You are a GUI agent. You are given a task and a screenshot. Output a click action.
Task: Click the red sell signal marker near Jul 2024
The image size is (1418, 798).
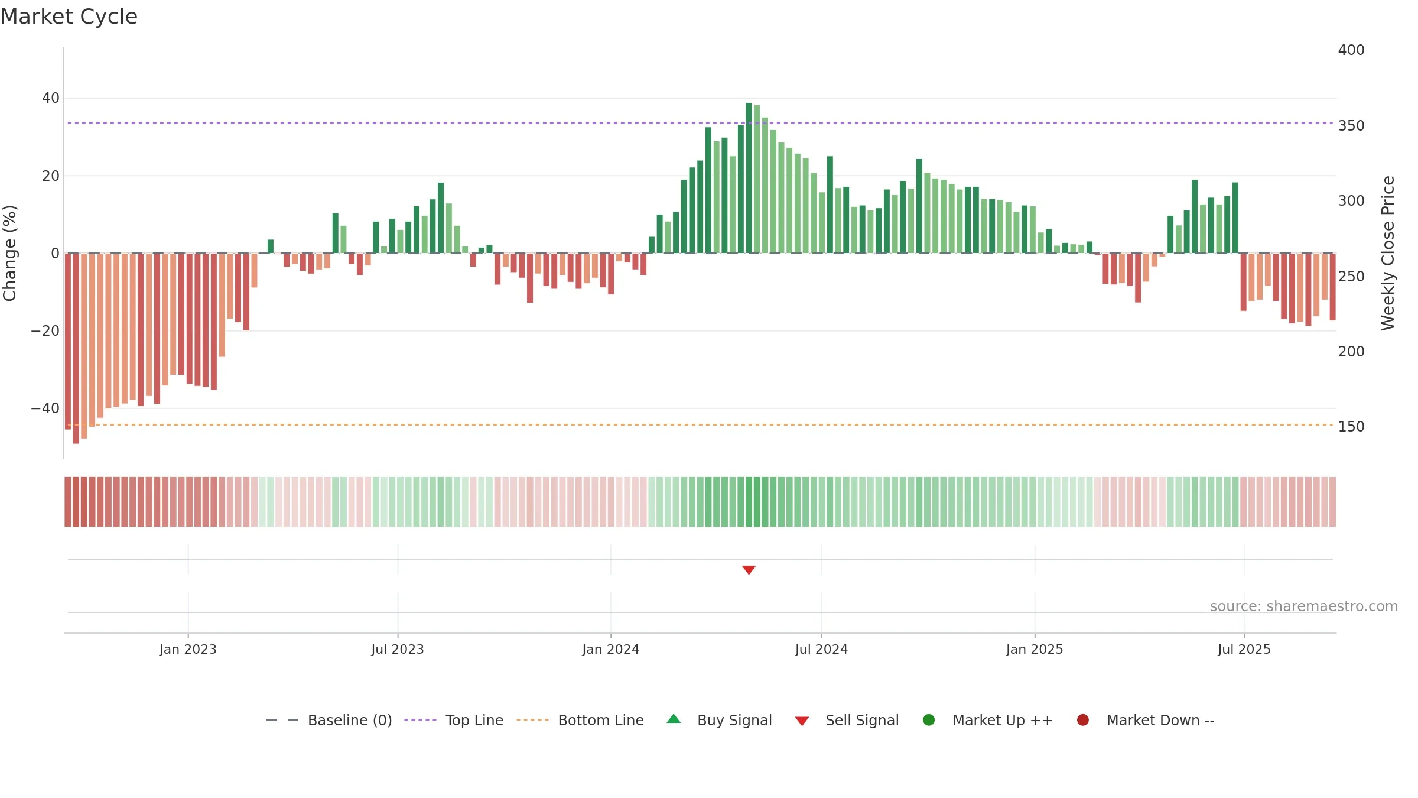(749, 570)
